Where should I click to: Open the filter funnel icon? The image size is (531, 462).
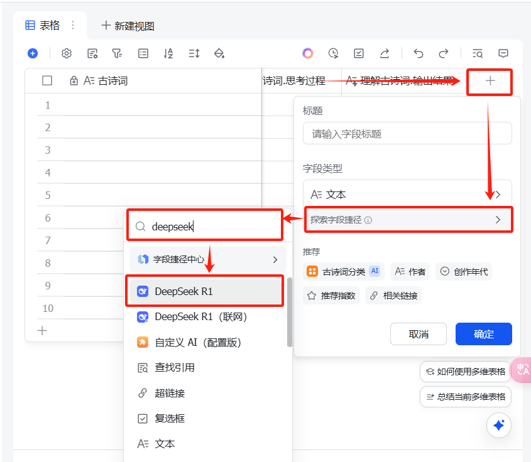point(117,53)
